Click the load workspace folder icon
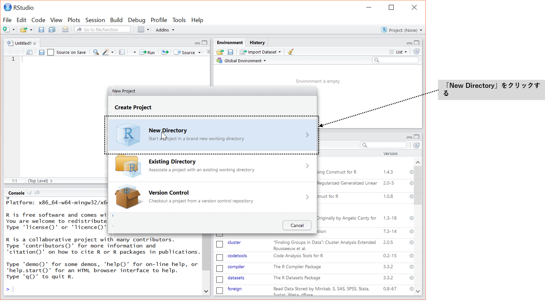The image size is (545, 300). [220, 52]
